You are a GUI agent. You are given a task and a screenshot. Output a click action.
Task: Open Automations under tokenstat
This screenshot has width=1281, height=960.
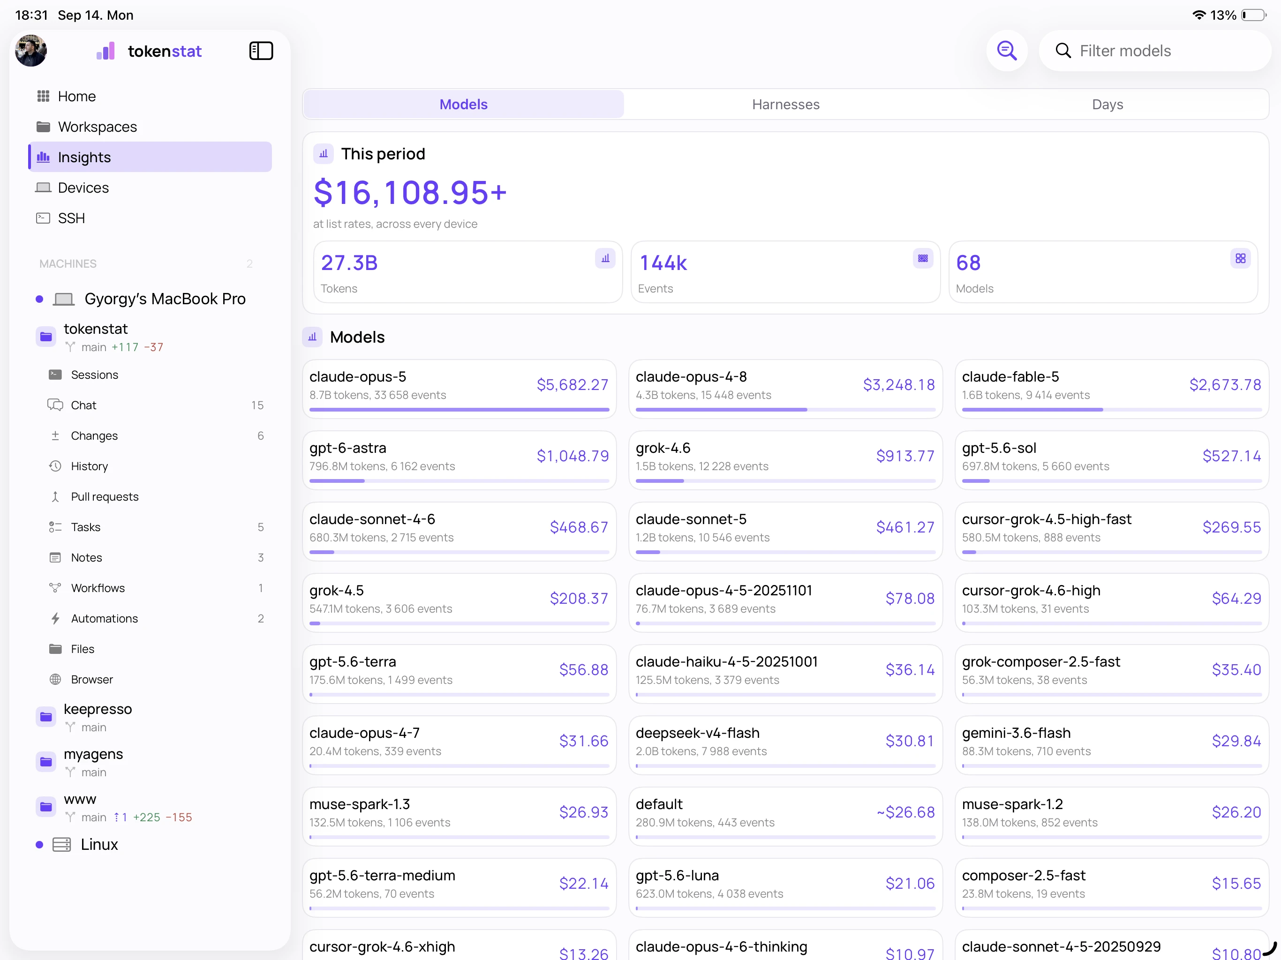click(x=155, y=618)
